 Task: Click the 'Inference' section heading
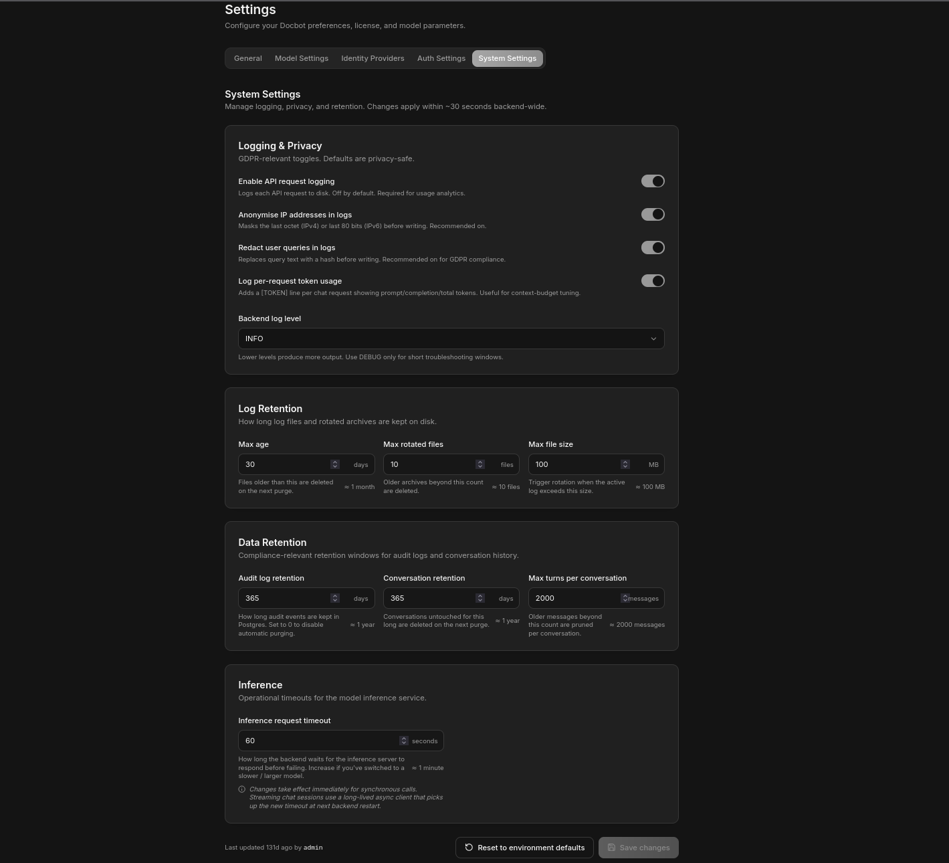click(260, 685)
